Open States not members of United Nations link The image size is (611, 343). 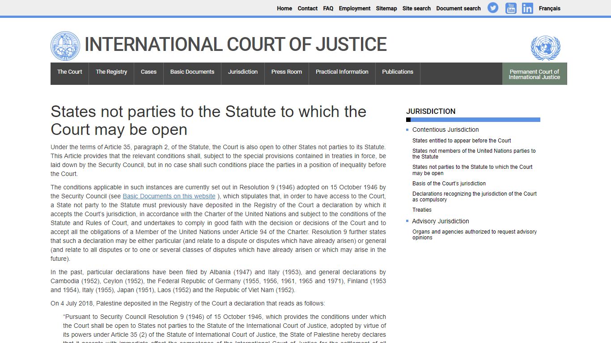tap(474, 154)
